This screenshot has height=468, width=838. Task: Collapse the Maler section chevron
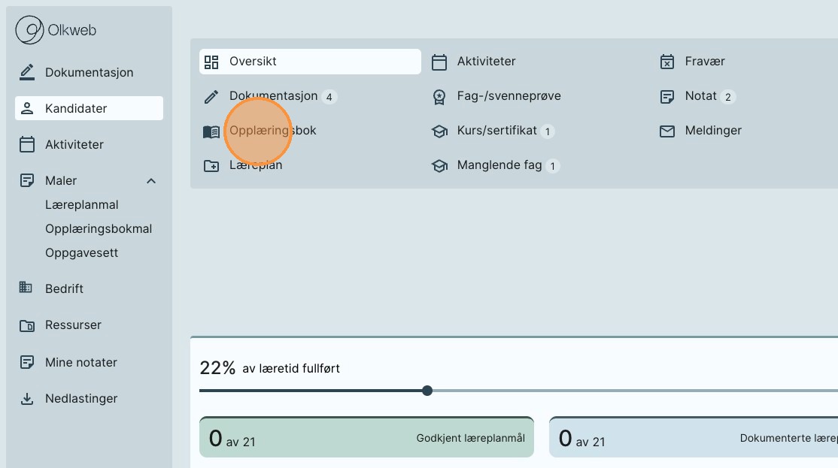(x=151, y=181)
